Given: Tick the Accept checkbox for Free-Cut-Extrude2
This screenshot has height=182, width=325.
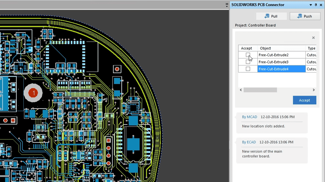Looking at the screenshot, I should click(248, 55).
